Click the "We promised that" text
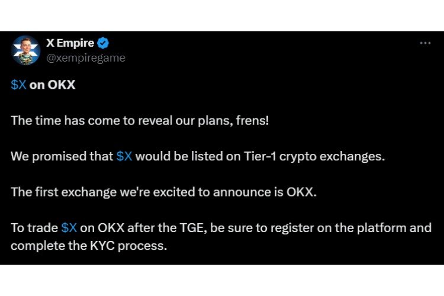Viewport: 444px width, 296px height. tap(62, 157)
